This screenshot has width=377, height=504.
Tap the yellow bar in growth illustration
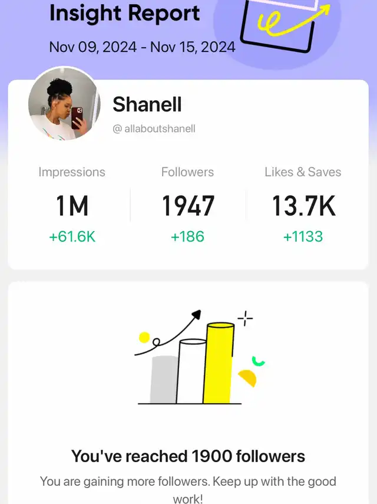pos(218,363)
